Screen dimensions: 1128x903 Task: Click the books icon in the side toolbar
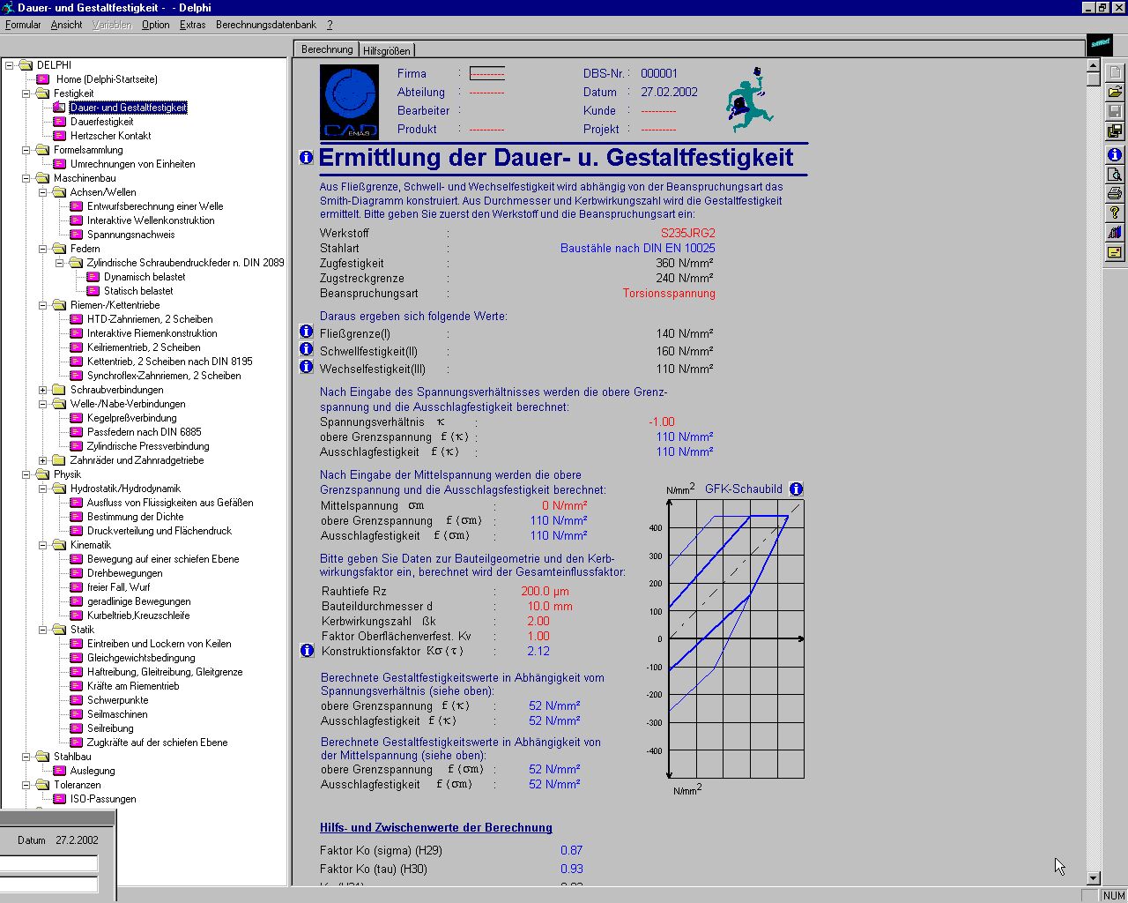coord(1115,233)
